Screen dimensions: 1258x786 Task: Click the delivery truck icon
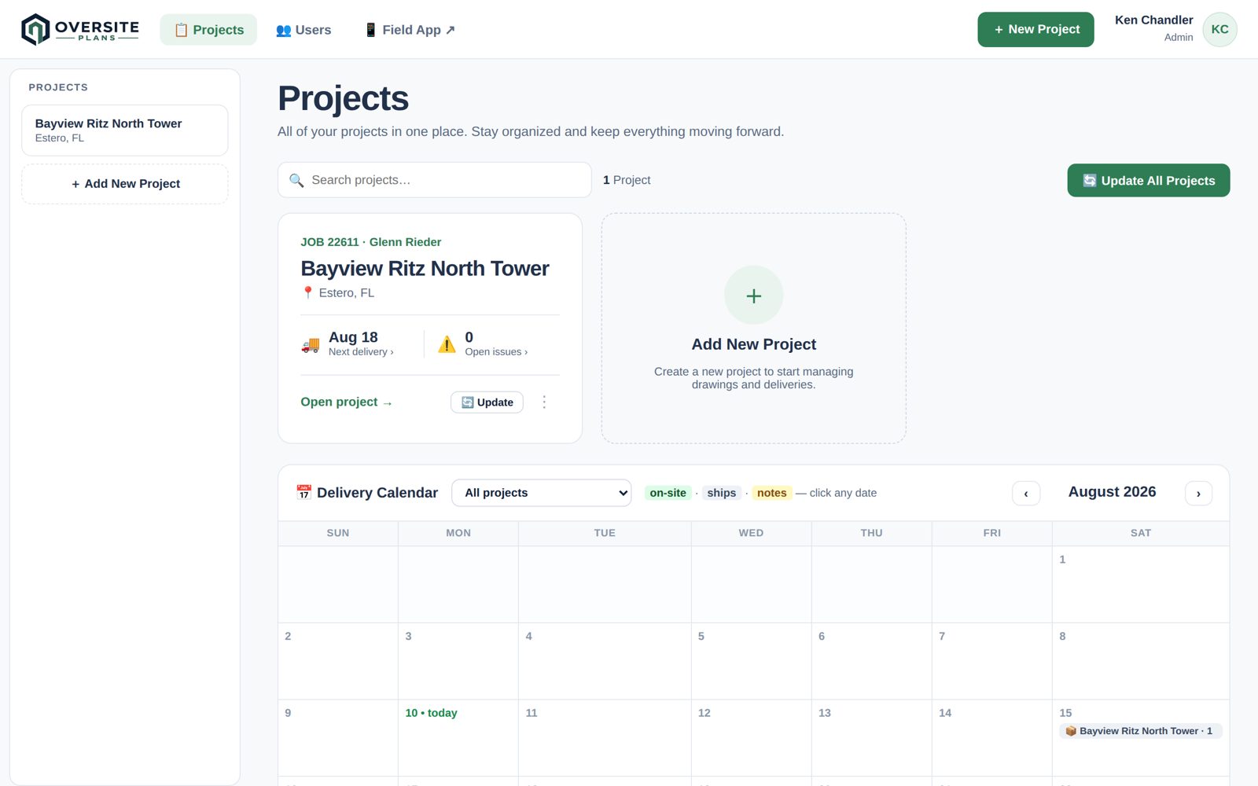click(311, 344)
